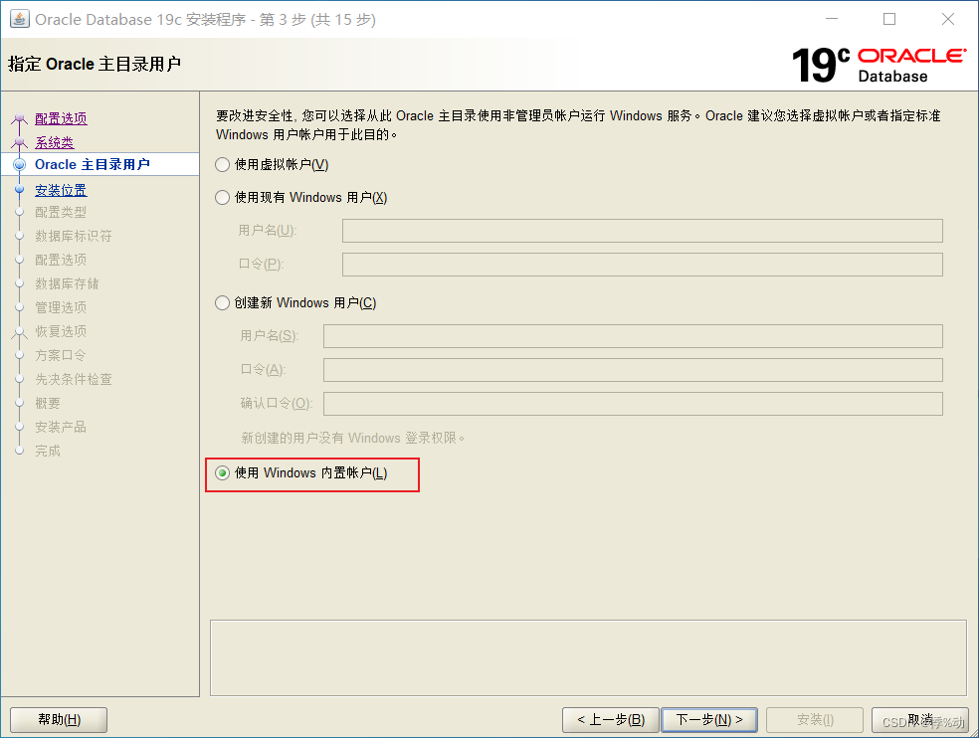The height and width of the screenshot is (738, 979).
Task: Click the 确认口令(O) field
Action: pyautogui.click(x=633, y=404)
